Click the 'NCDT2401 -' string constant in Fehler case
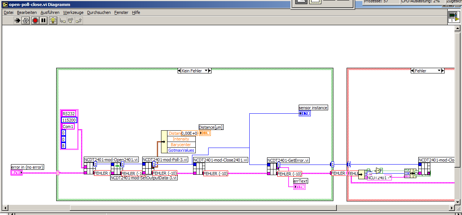The width and height of the screenshot is (462, 215). coord(379,177)
